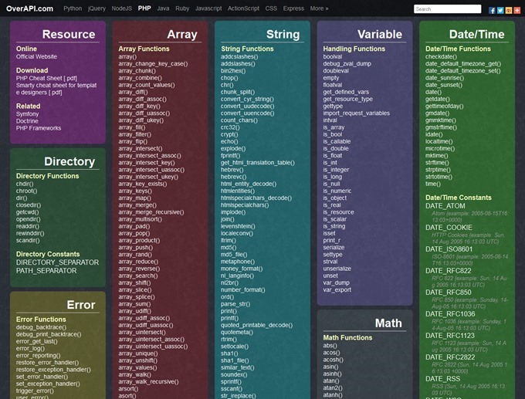Image resolution: width=525 pixels, height=399 pixels.
Task: Share page on Twitter icon
Action: point(500,10)
